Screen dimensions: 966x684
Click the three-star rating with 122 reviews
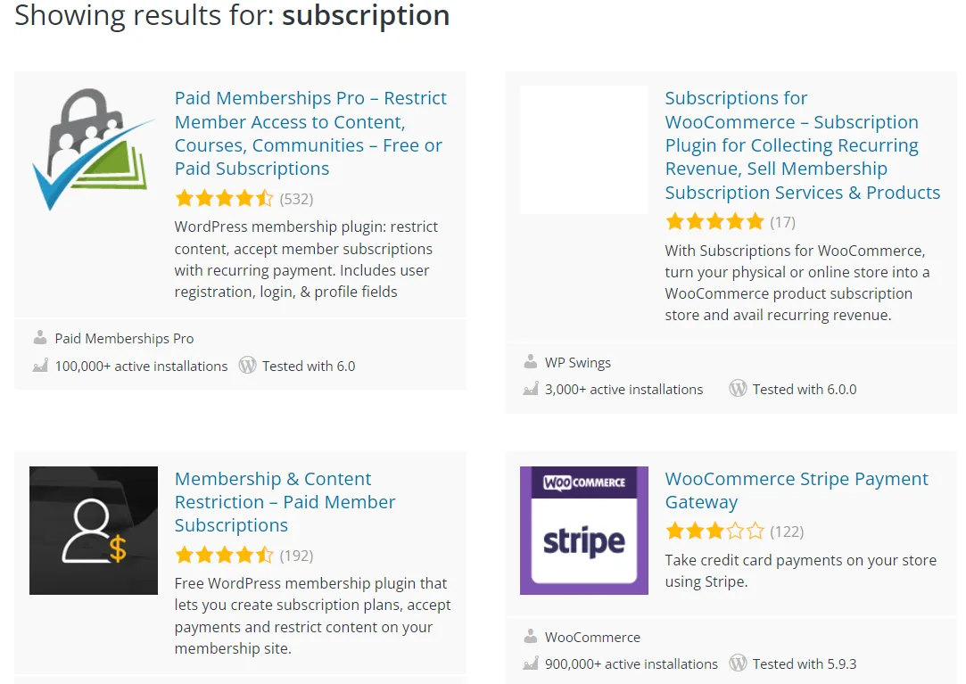[x=714, y=532]
